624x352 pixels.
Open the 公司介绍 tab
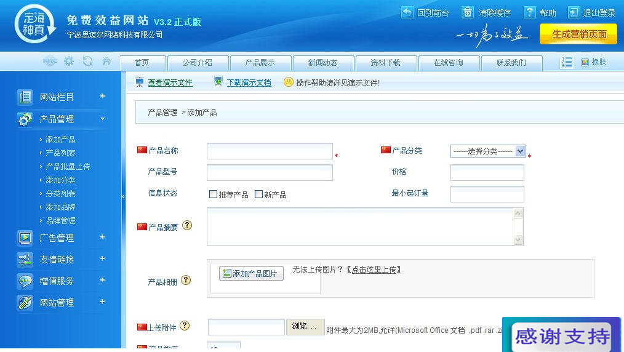click(x=198, y=63)
